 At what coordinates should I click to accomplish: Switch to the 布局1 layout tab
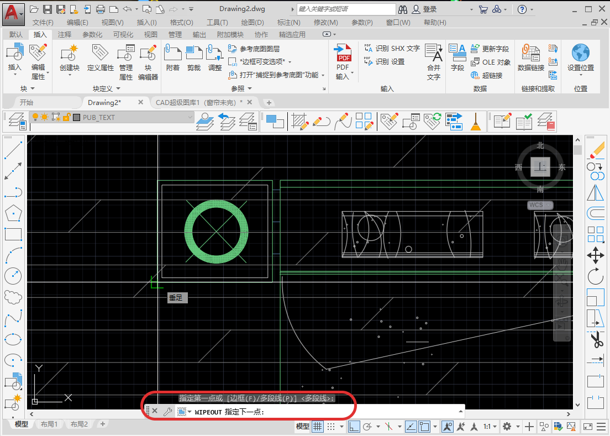(x=49, y=424)
